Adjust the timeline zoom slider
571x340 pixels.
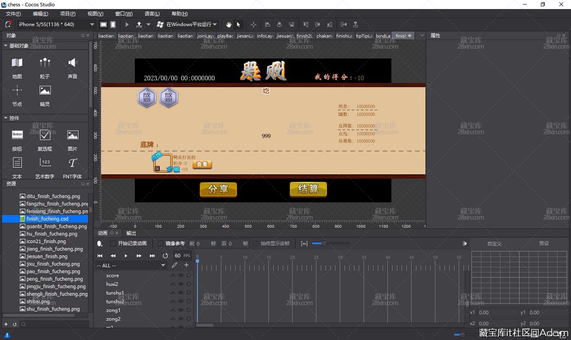coord(324,244)
